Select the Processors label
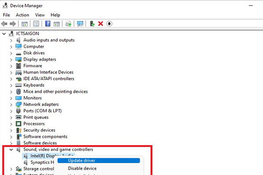This screenshot has width=263, height=175. [x=34, y=123]
